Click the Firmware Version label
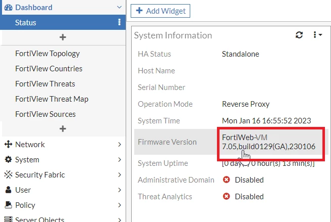Image resolution: width=331 pixels, height=222 pixels. 167,142
